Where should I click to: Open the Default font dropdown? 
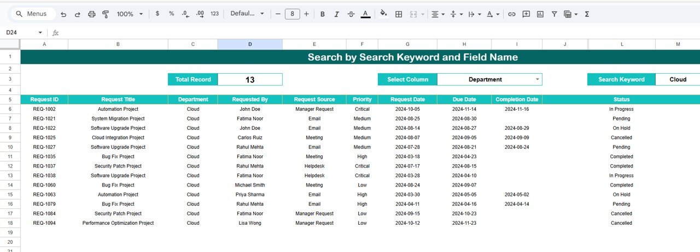(247, 14)
